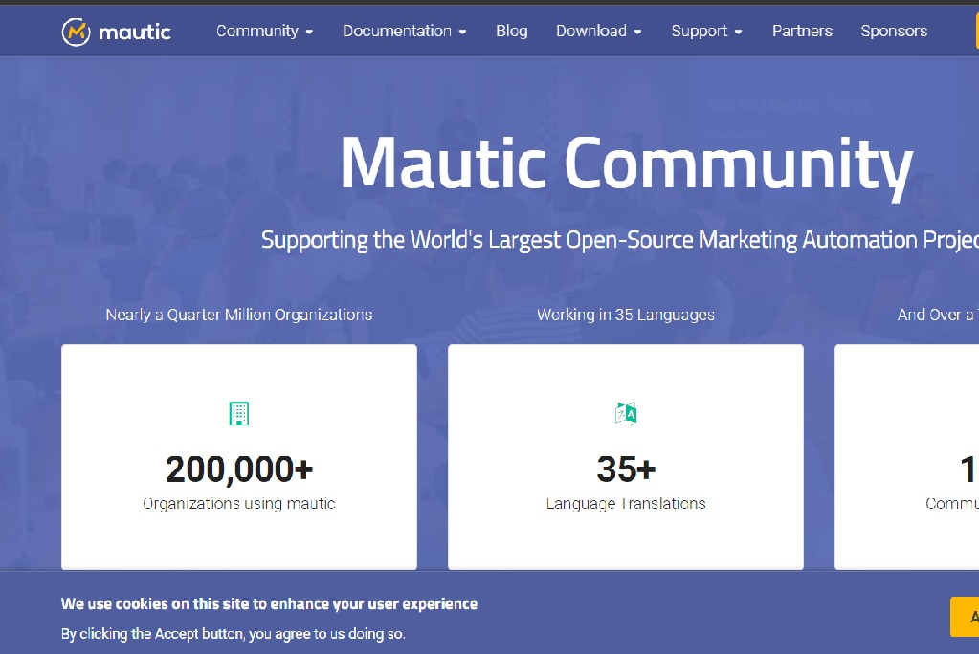
Task: Click 'By clicking the Accept button' text
Action: coord(233,634)
